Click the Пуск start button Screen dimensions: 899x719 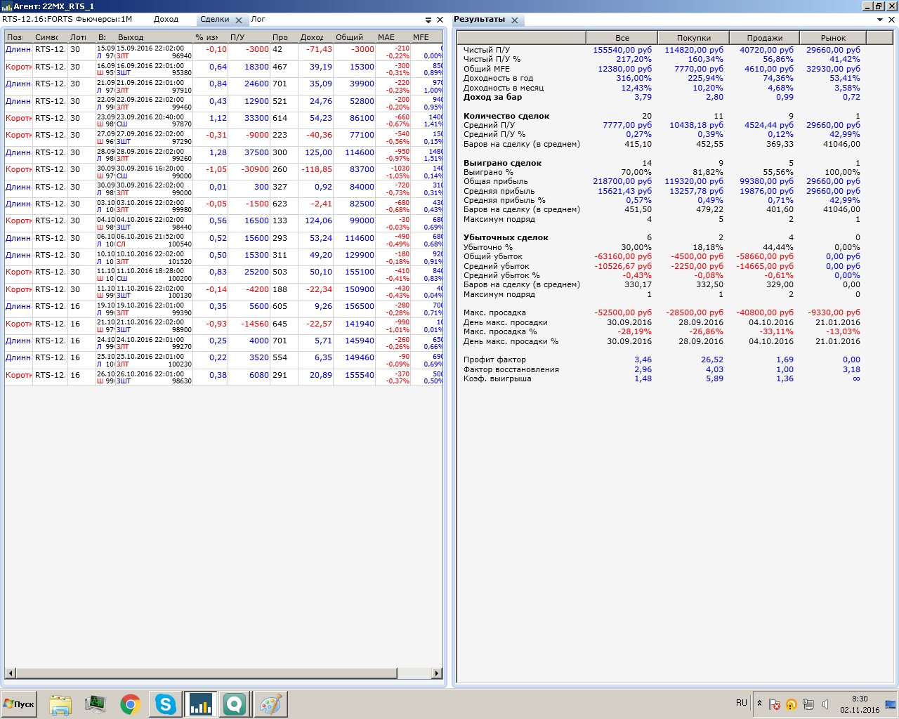[19, 704]
